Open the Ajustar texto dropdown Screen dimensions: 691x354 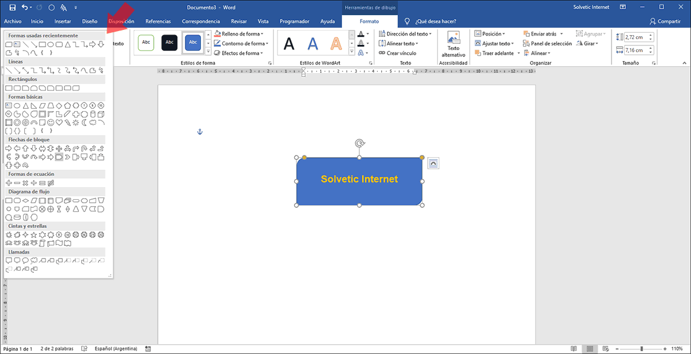(494, 43)
